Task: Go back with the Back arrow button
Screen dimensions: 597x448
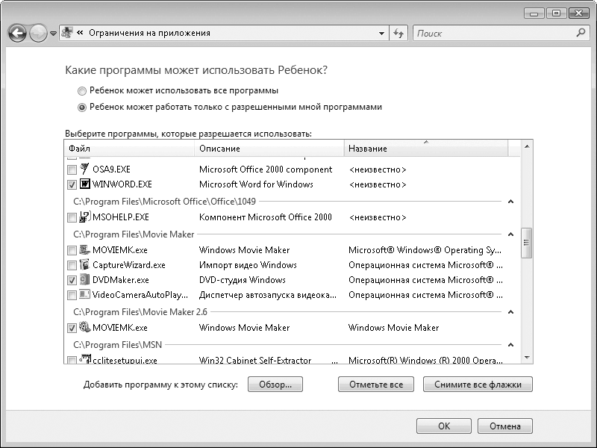Action: click(x=17, y=34)
